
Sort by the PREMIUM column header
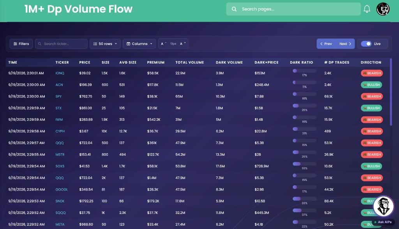pyautogui.click(x=156, y=62)
